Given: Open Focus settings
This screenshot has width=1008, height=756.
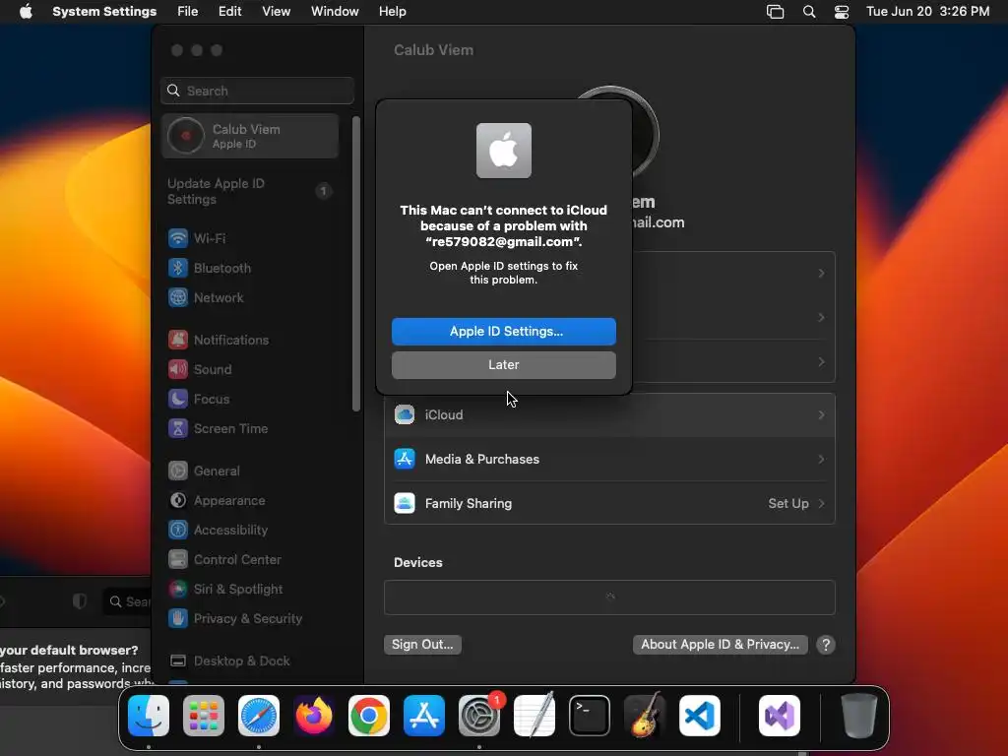Looking at the screenshot, I should 199,400.
